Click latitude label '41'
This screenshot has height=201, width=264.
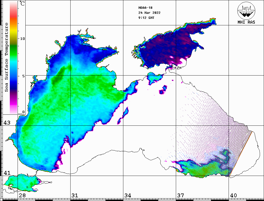tap(7, 173)
